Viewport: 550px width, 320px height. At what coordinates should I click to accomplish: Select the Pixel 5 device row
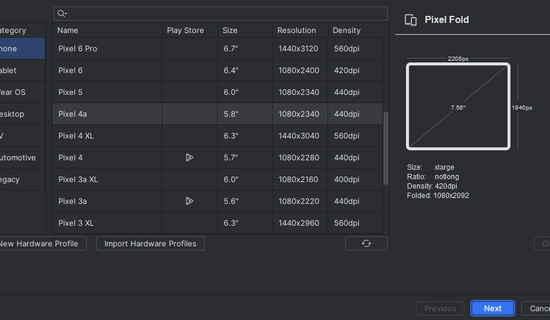click(x=218, y=92)
